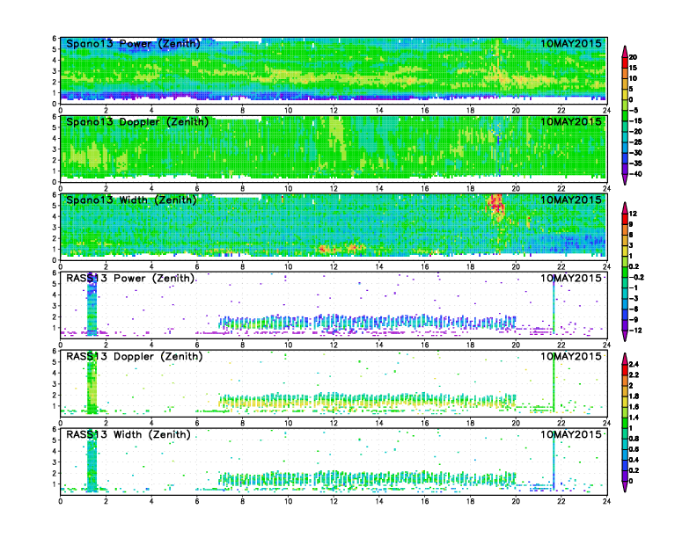Screen dimensions: 697x538
Task: Click the "2.4" label on the bottom colorbar
Action: 634,364
